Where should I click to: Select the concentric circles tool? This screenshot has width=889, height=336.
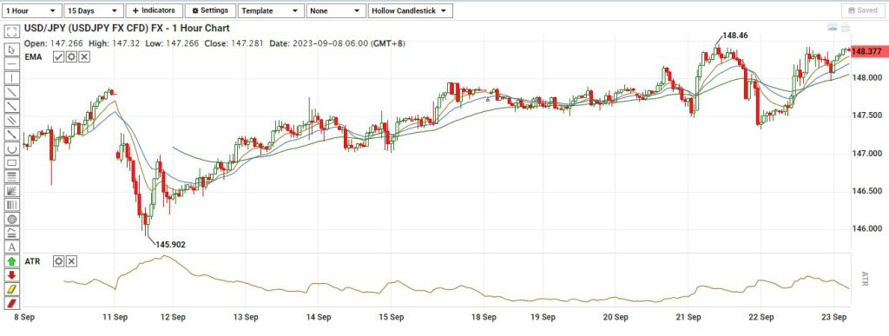[12, 219]
